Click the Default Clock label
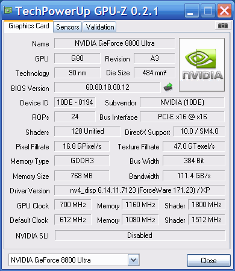The image size is (235, 271). coord(29,220)
